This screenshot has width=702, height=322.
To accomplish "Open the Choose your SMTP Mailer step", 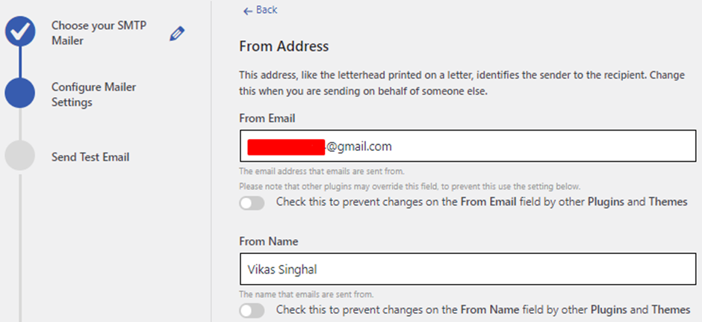I will tap(99, 33).
